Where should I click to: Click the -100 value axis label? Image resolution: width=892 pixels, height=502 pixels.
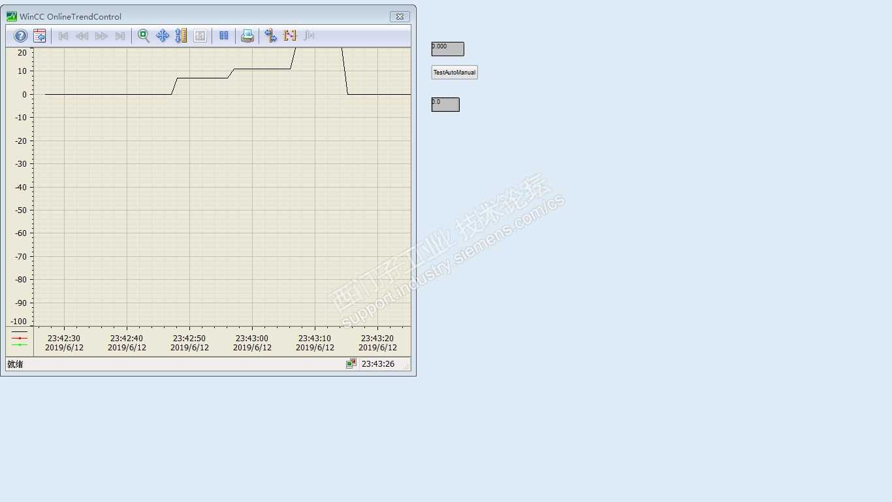tap(19, 322)
